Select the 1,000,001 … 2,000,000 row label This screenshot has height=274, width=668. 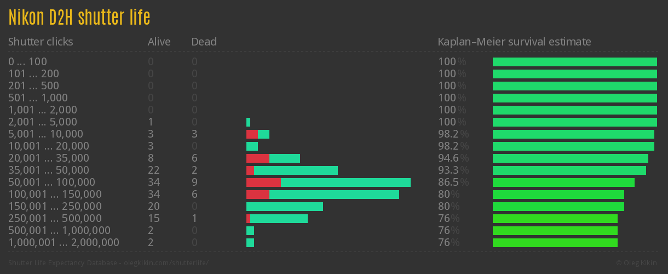(64, 243)
